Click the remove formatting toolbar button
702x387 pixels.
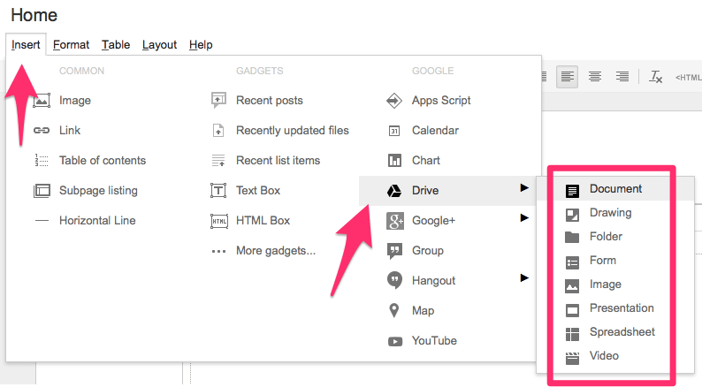coord(655,77)
